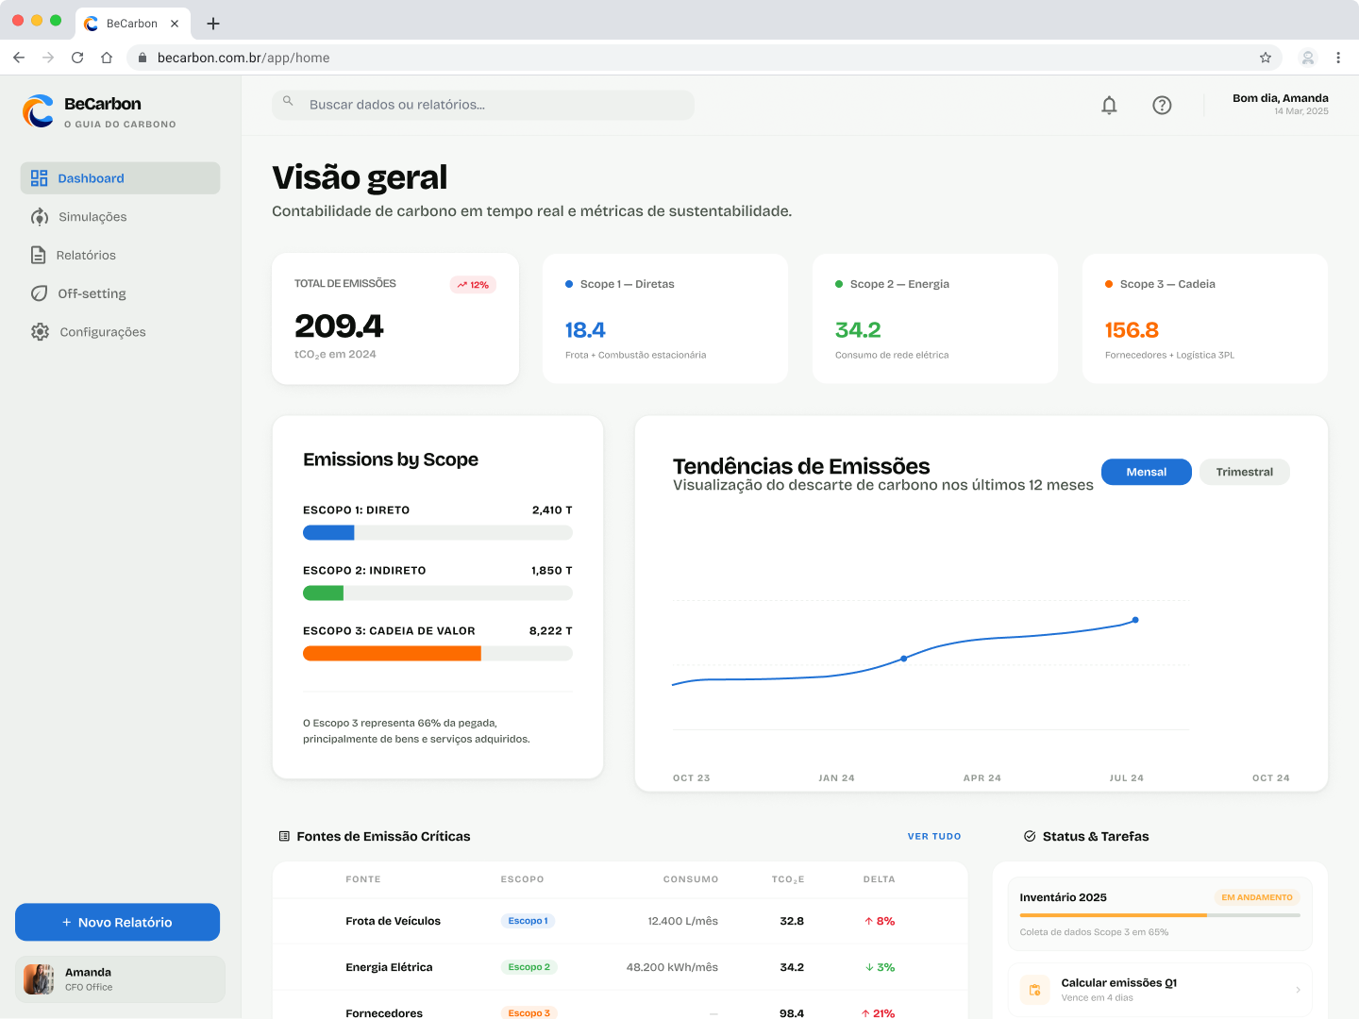
Task: Select Simulações from the sidebar
Action: coord(92,216)
